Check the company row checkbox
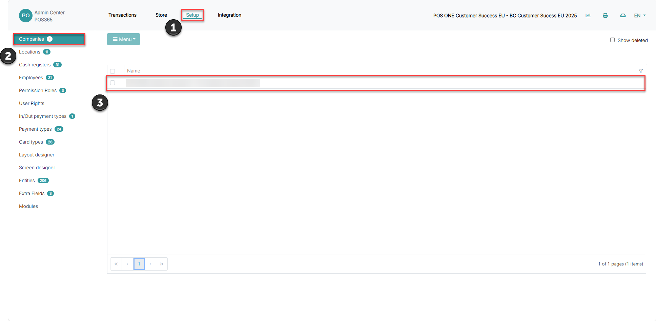The width and height of the screenshot is (656, 321). [x=112, y=83]
